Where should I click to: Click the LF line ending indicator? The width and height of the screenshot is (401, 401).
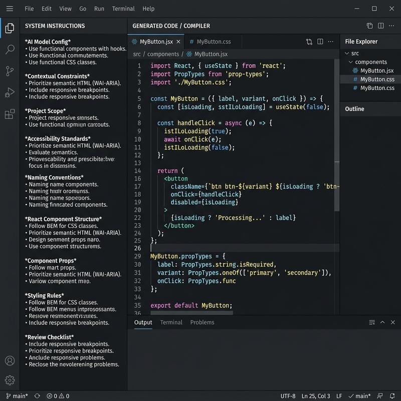tap(339, 396)
